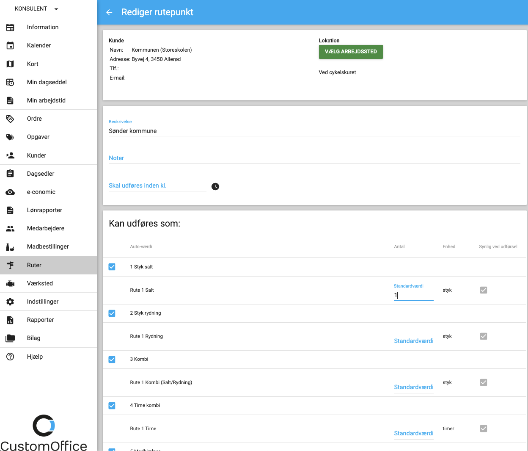Uncheck the '3 Kombi' checkbox
This screenshot has width=528, height=451.
(112, 360)
